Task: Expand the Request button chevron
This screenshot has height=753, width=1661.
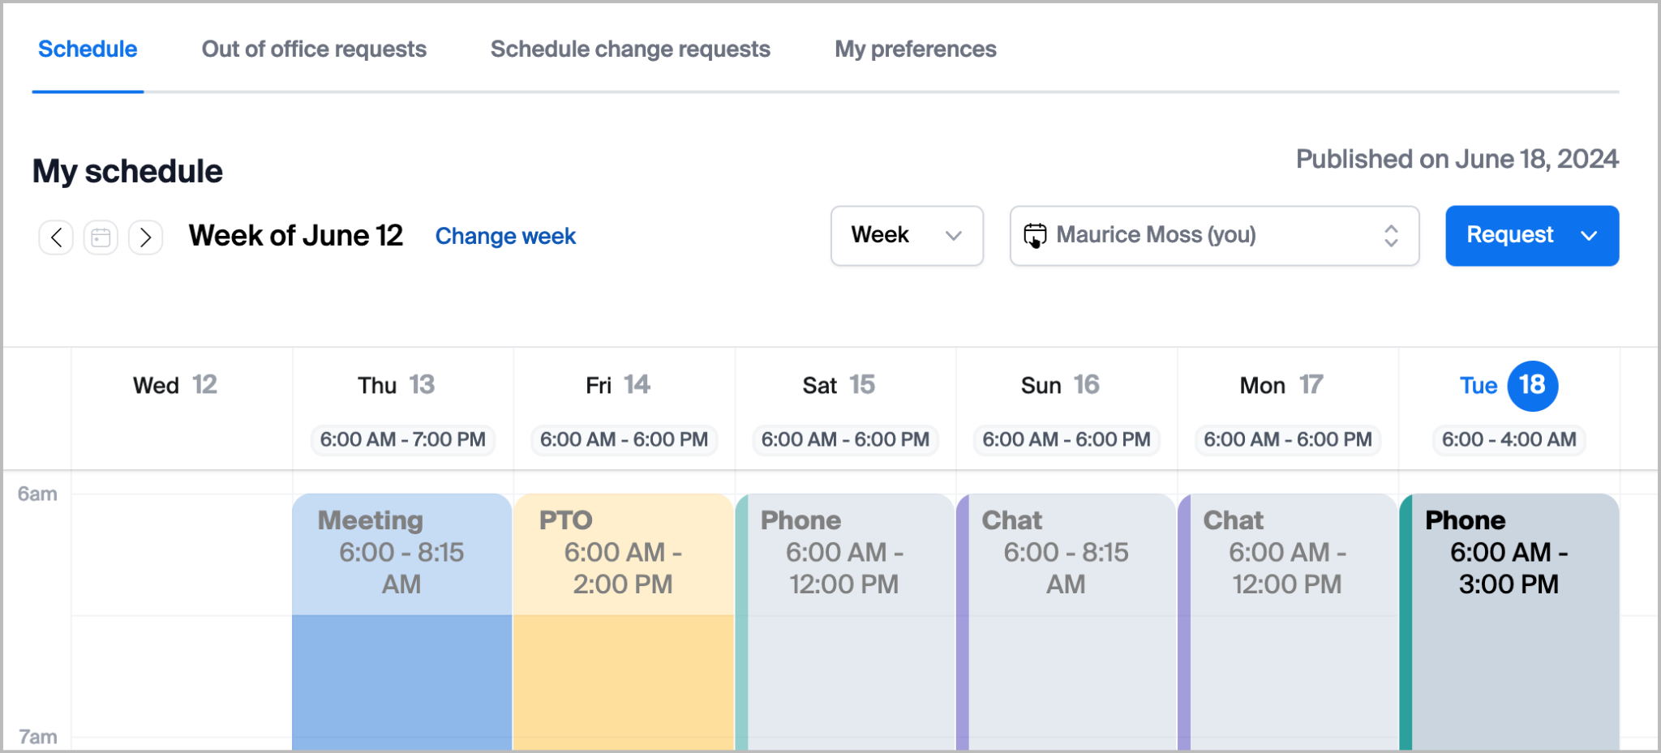Action: [x=1589, y=236]
